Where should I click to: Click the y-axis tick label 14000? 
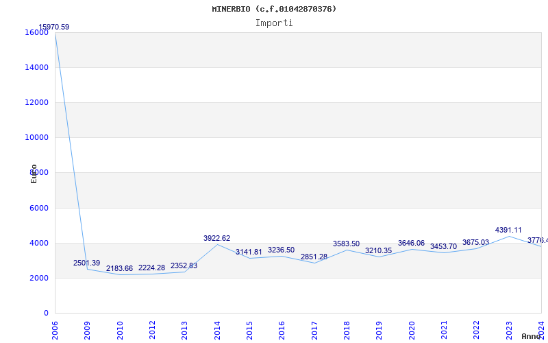point(37,67)
